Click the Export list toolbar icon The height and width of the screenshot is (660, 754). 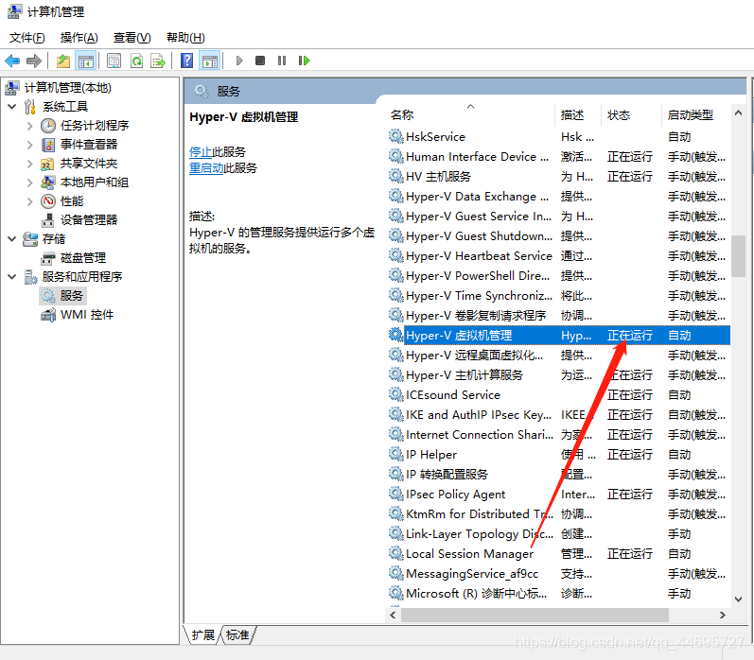(x=158, y=61)
